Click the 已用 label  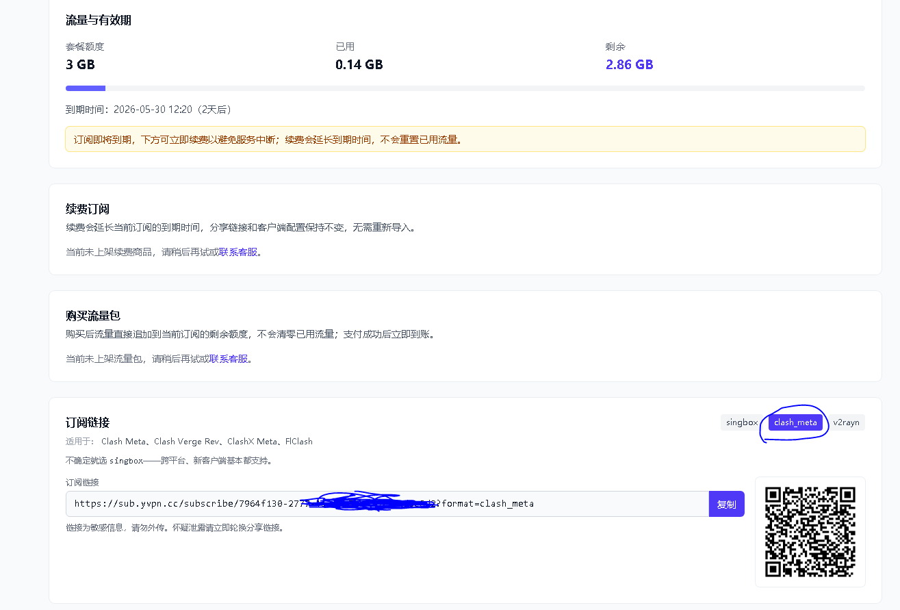pos(345,47)
